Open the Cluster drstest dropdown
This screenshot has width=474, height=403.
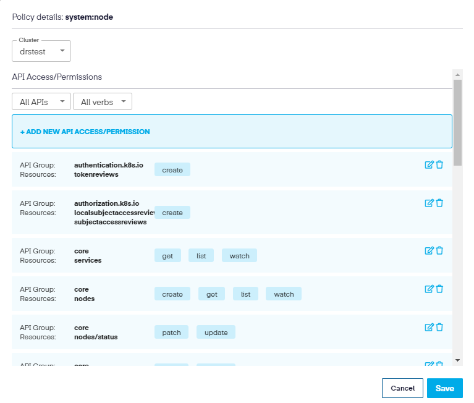(x=41, y=51)
